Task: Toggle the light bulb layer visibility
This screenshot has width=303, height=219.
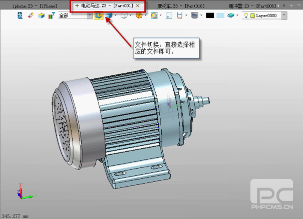Action: [x=246, y=16]
